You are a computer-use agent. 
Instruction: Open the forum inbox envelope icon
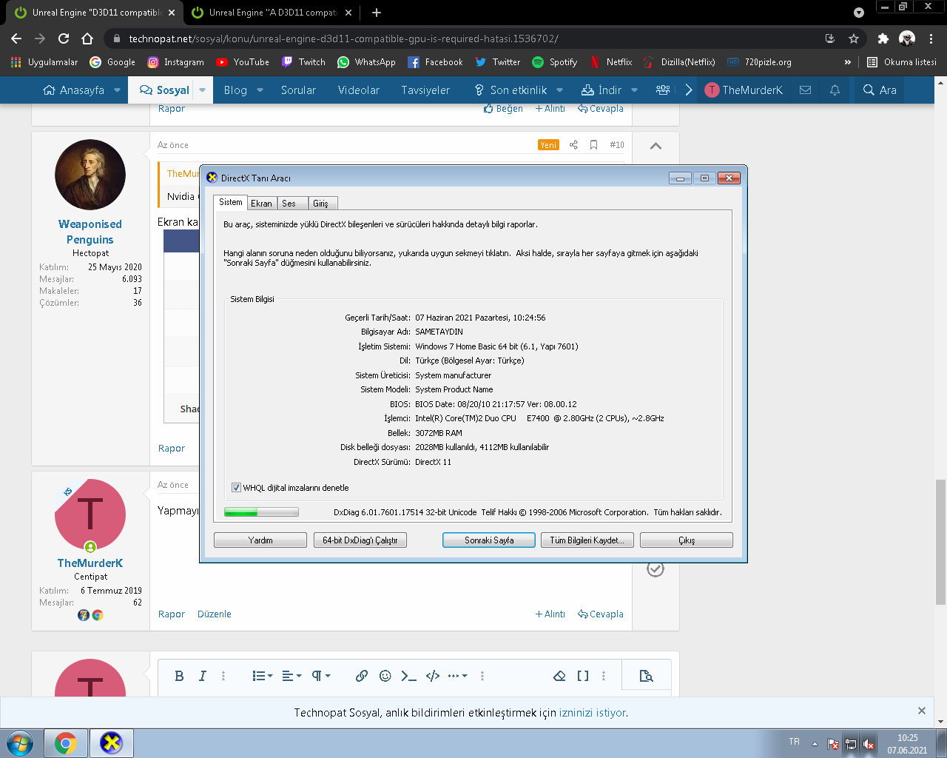click(806, 90)
